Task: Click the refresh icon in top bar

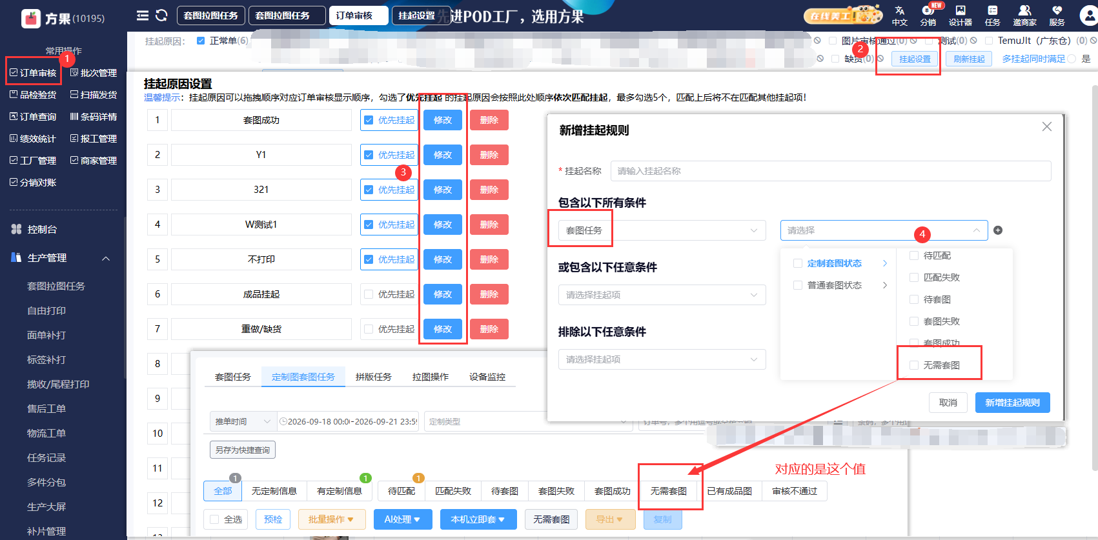Action: pos(161,15)
